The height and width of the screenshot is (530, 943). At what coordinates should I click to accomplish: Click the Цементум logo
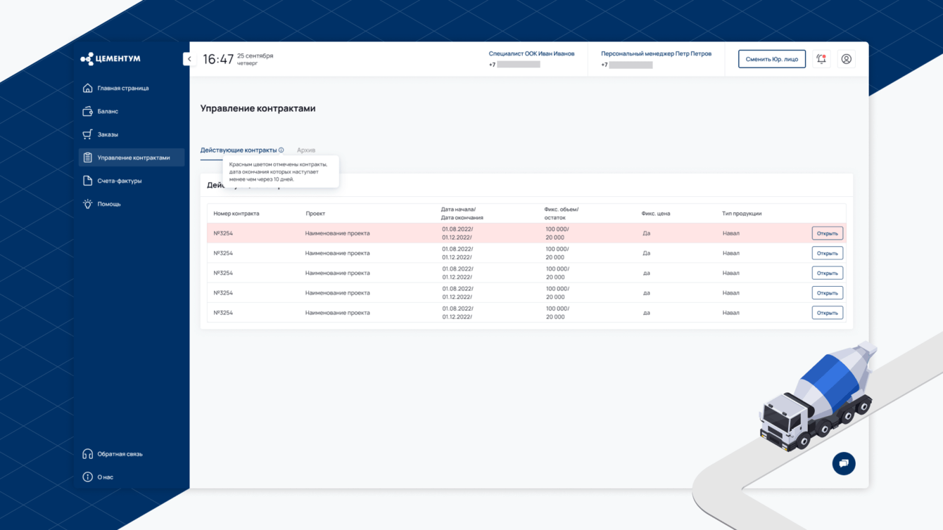[x=110, y=59]
